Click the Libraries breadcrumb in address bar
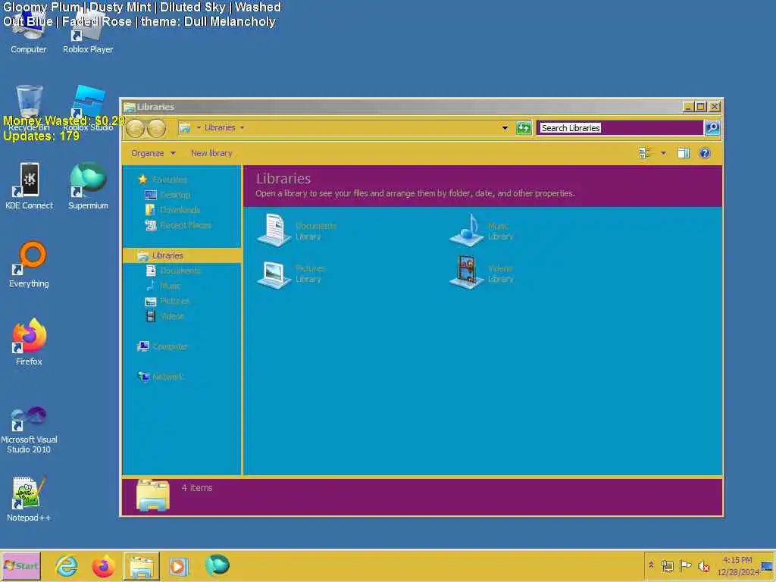 click(x=220, y=127)
